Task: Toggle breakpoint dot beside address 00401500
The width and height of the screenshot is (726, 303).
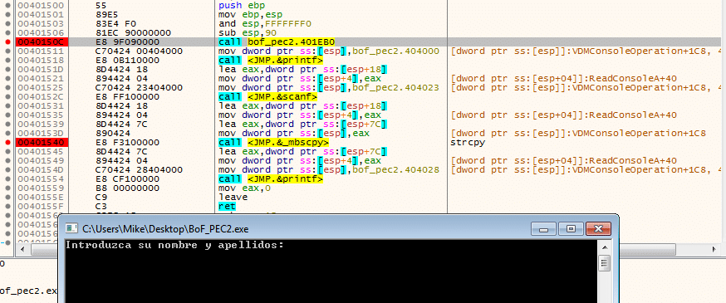Action: (7, 6)
